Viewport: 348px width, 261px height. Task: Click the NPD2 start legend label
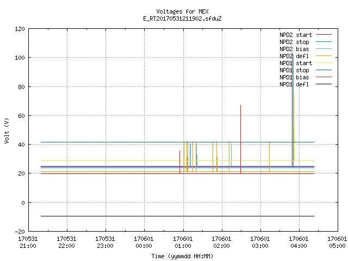pyautogui.click(x=296, y=35)
